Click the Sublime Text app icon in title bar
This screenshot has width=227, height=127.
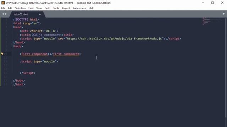pyautogui.click(x=3, y=3)
